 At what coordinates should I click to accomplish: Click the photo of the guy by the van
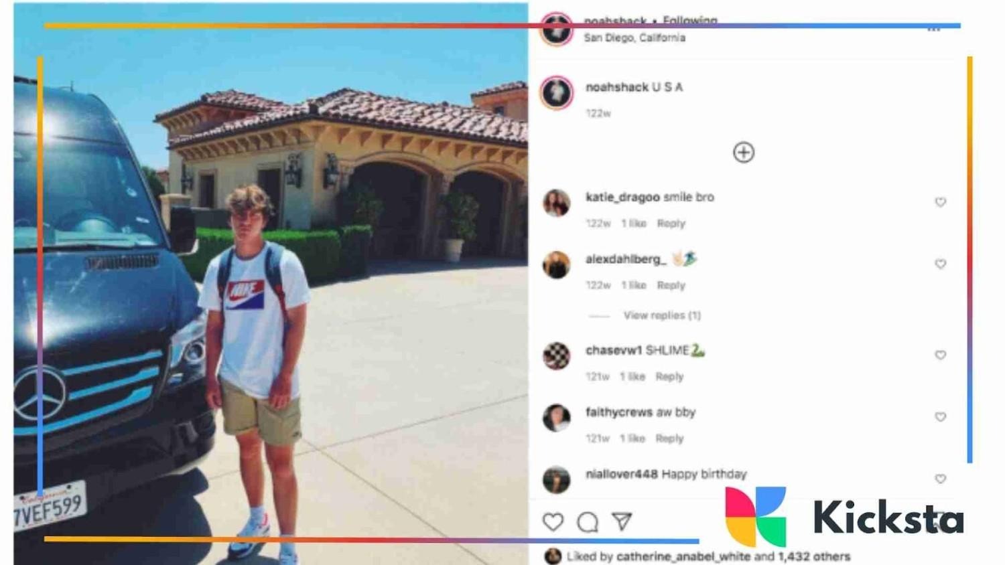(x=271, y=284)
